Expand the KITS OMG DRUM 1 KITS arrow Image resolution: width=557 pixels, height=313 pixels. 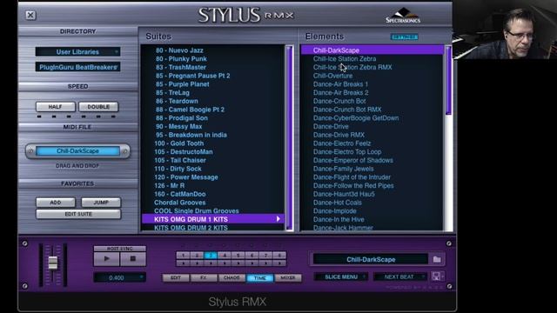point(278,219)
